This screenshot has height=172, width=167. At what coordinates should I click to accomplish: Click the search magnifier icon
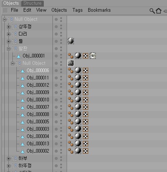point(152,11)
